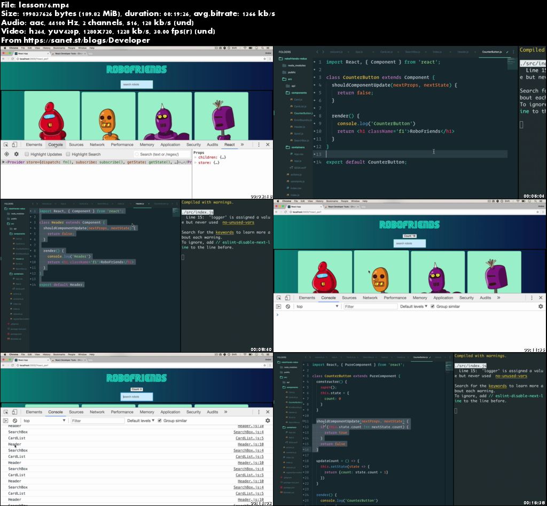Open Audits tab in 00:14:02 frame

(213, 412)
